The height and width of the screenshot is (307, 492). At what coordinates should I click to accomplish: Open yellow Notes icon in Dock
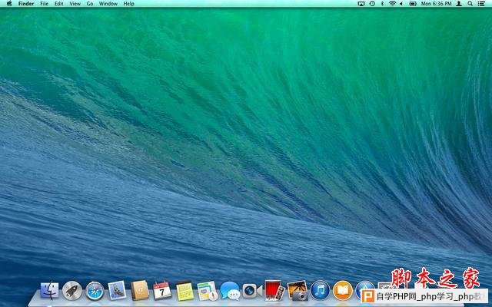point(185,291)
